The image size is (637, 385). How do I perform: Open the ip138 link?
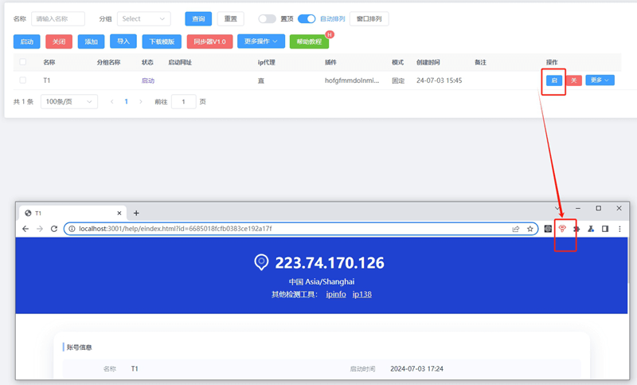pyautogui.click(x=362, y=294)
